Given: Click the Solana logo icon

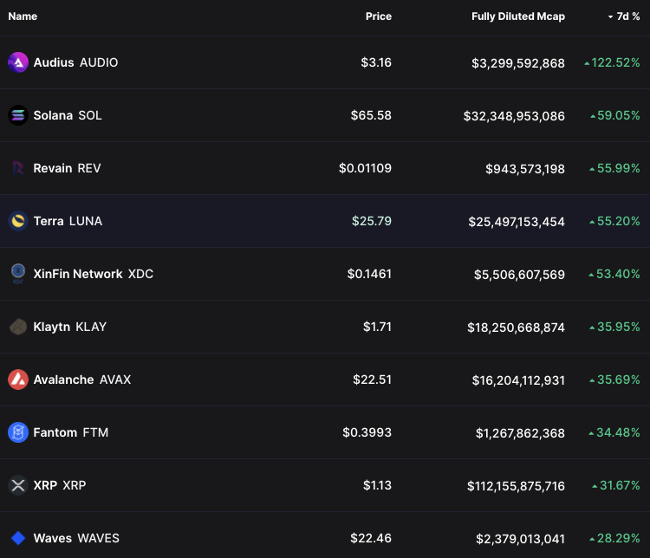Looking at the screenshot, I should 18,115.
